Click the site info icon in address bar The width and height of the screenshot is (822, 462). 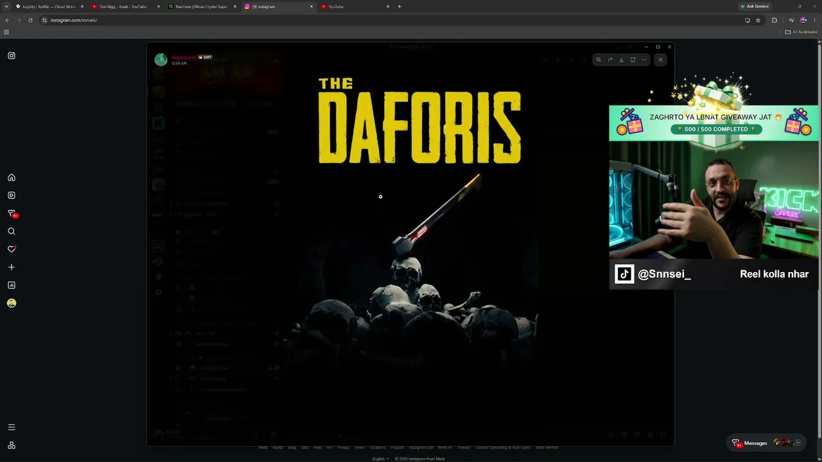coord(44,20)
